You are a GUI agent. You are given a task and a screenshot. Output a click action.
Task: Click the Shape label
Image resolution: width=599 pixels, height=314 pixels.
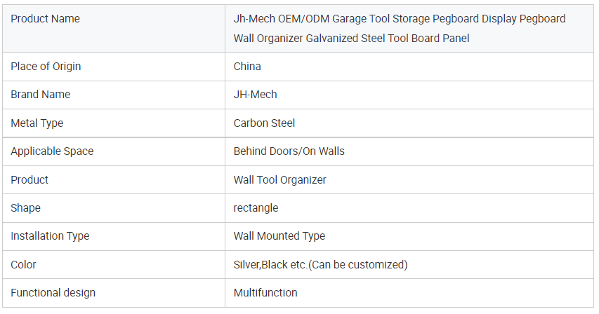(25, 208)
